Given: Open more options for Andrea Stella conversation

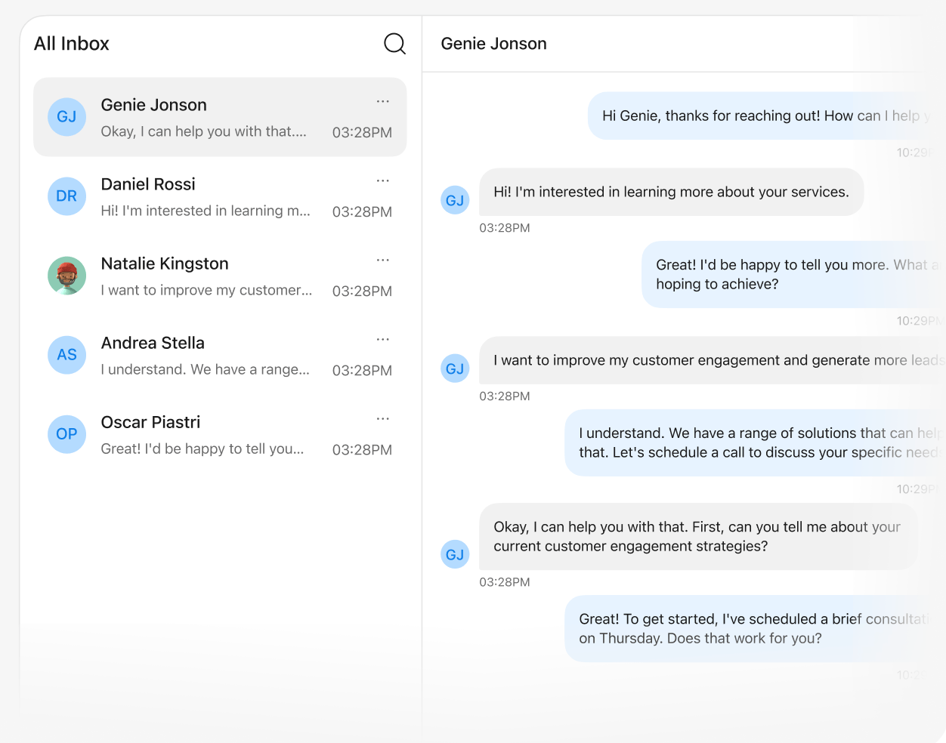Looking at the screenshot, I should pyautogui.click(x=383, y=339).
